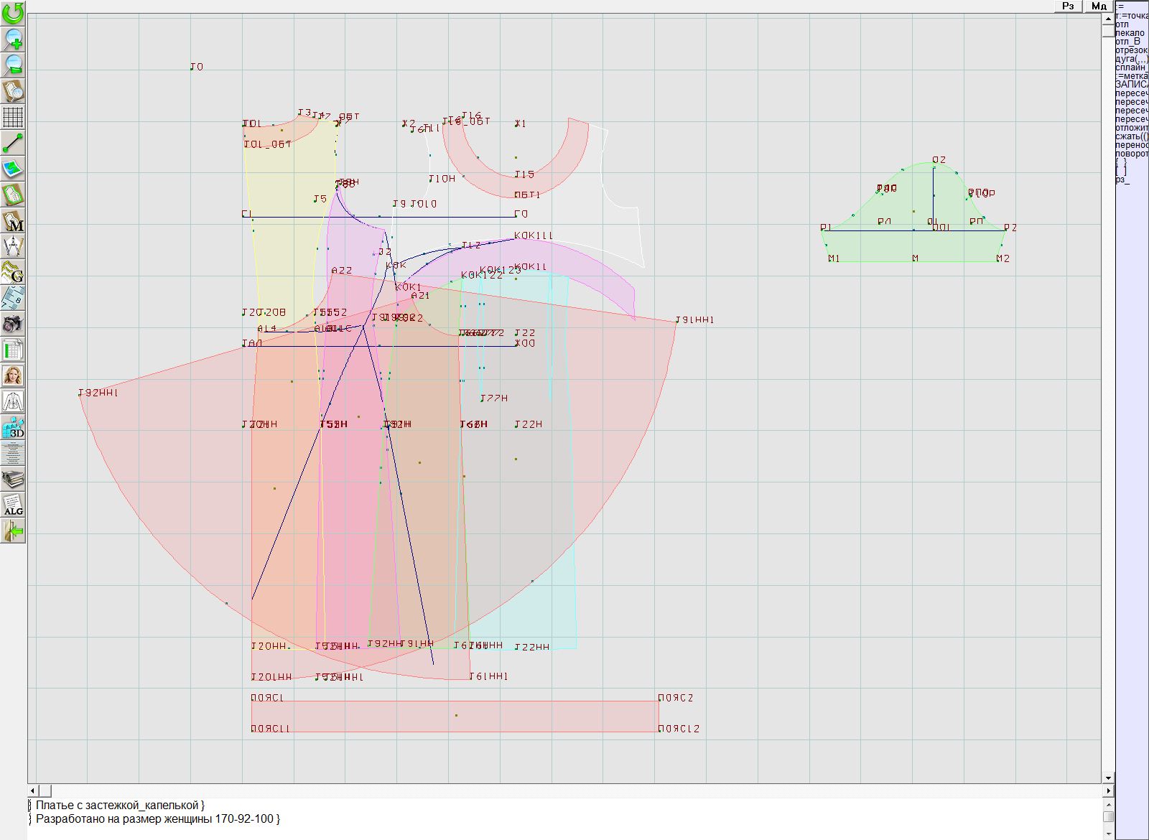Zoom out with the magnifier minus icon
1149x840 pixels.
click(x=13, y=65)
